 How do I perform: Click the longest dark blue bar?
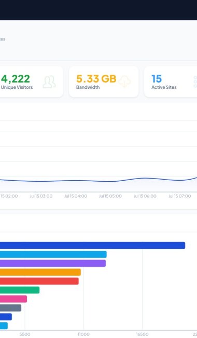tap(93, 245)
